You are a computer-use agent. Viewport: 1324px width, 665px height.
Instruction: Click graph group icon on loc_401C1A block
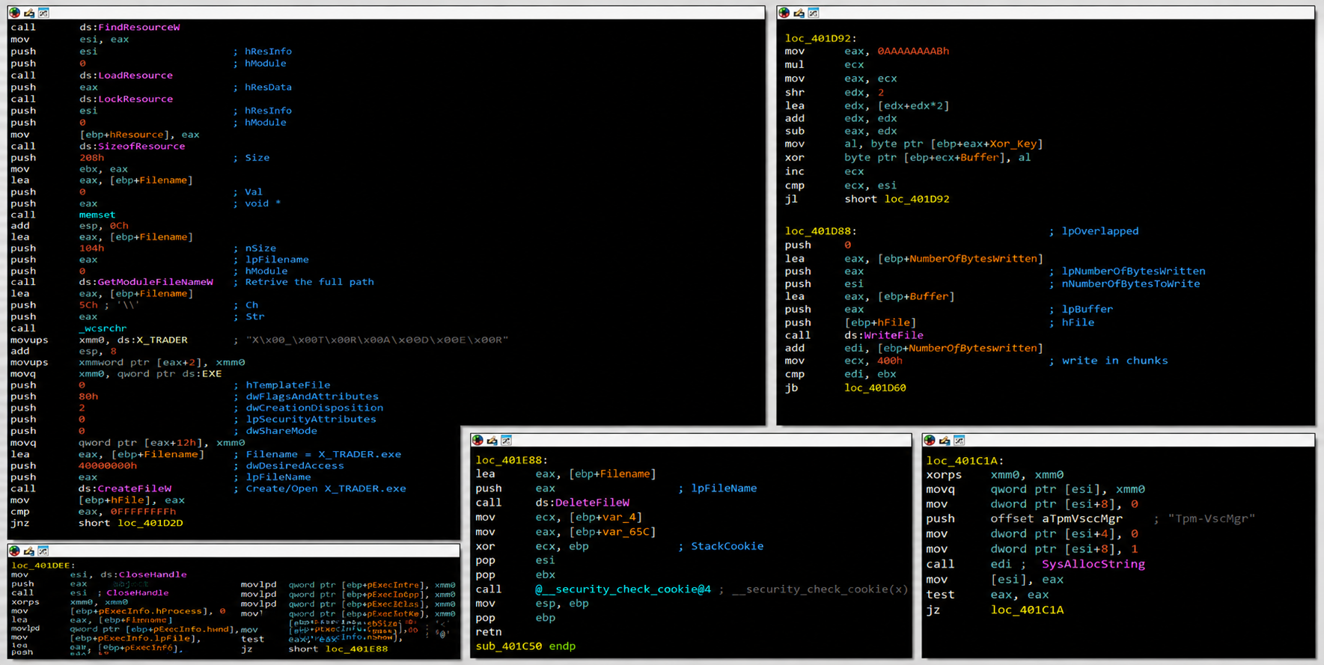(x=960, y=440)
